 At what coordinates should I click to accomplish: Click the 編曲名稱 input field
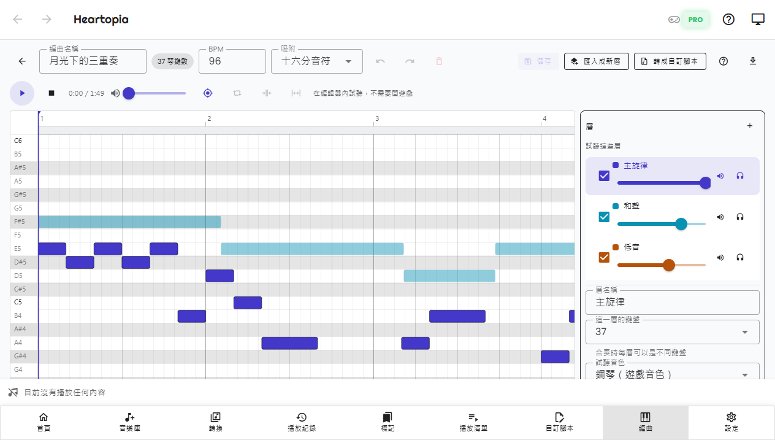(x=93, y=61)
